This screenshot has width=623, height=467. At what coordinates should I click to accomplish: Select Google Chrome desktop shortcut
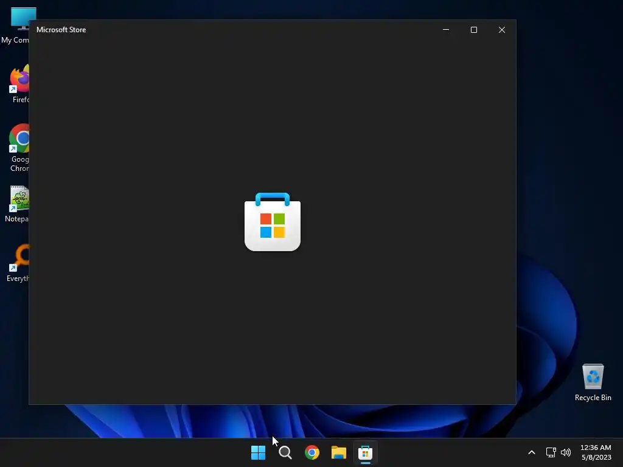(19, 148)
